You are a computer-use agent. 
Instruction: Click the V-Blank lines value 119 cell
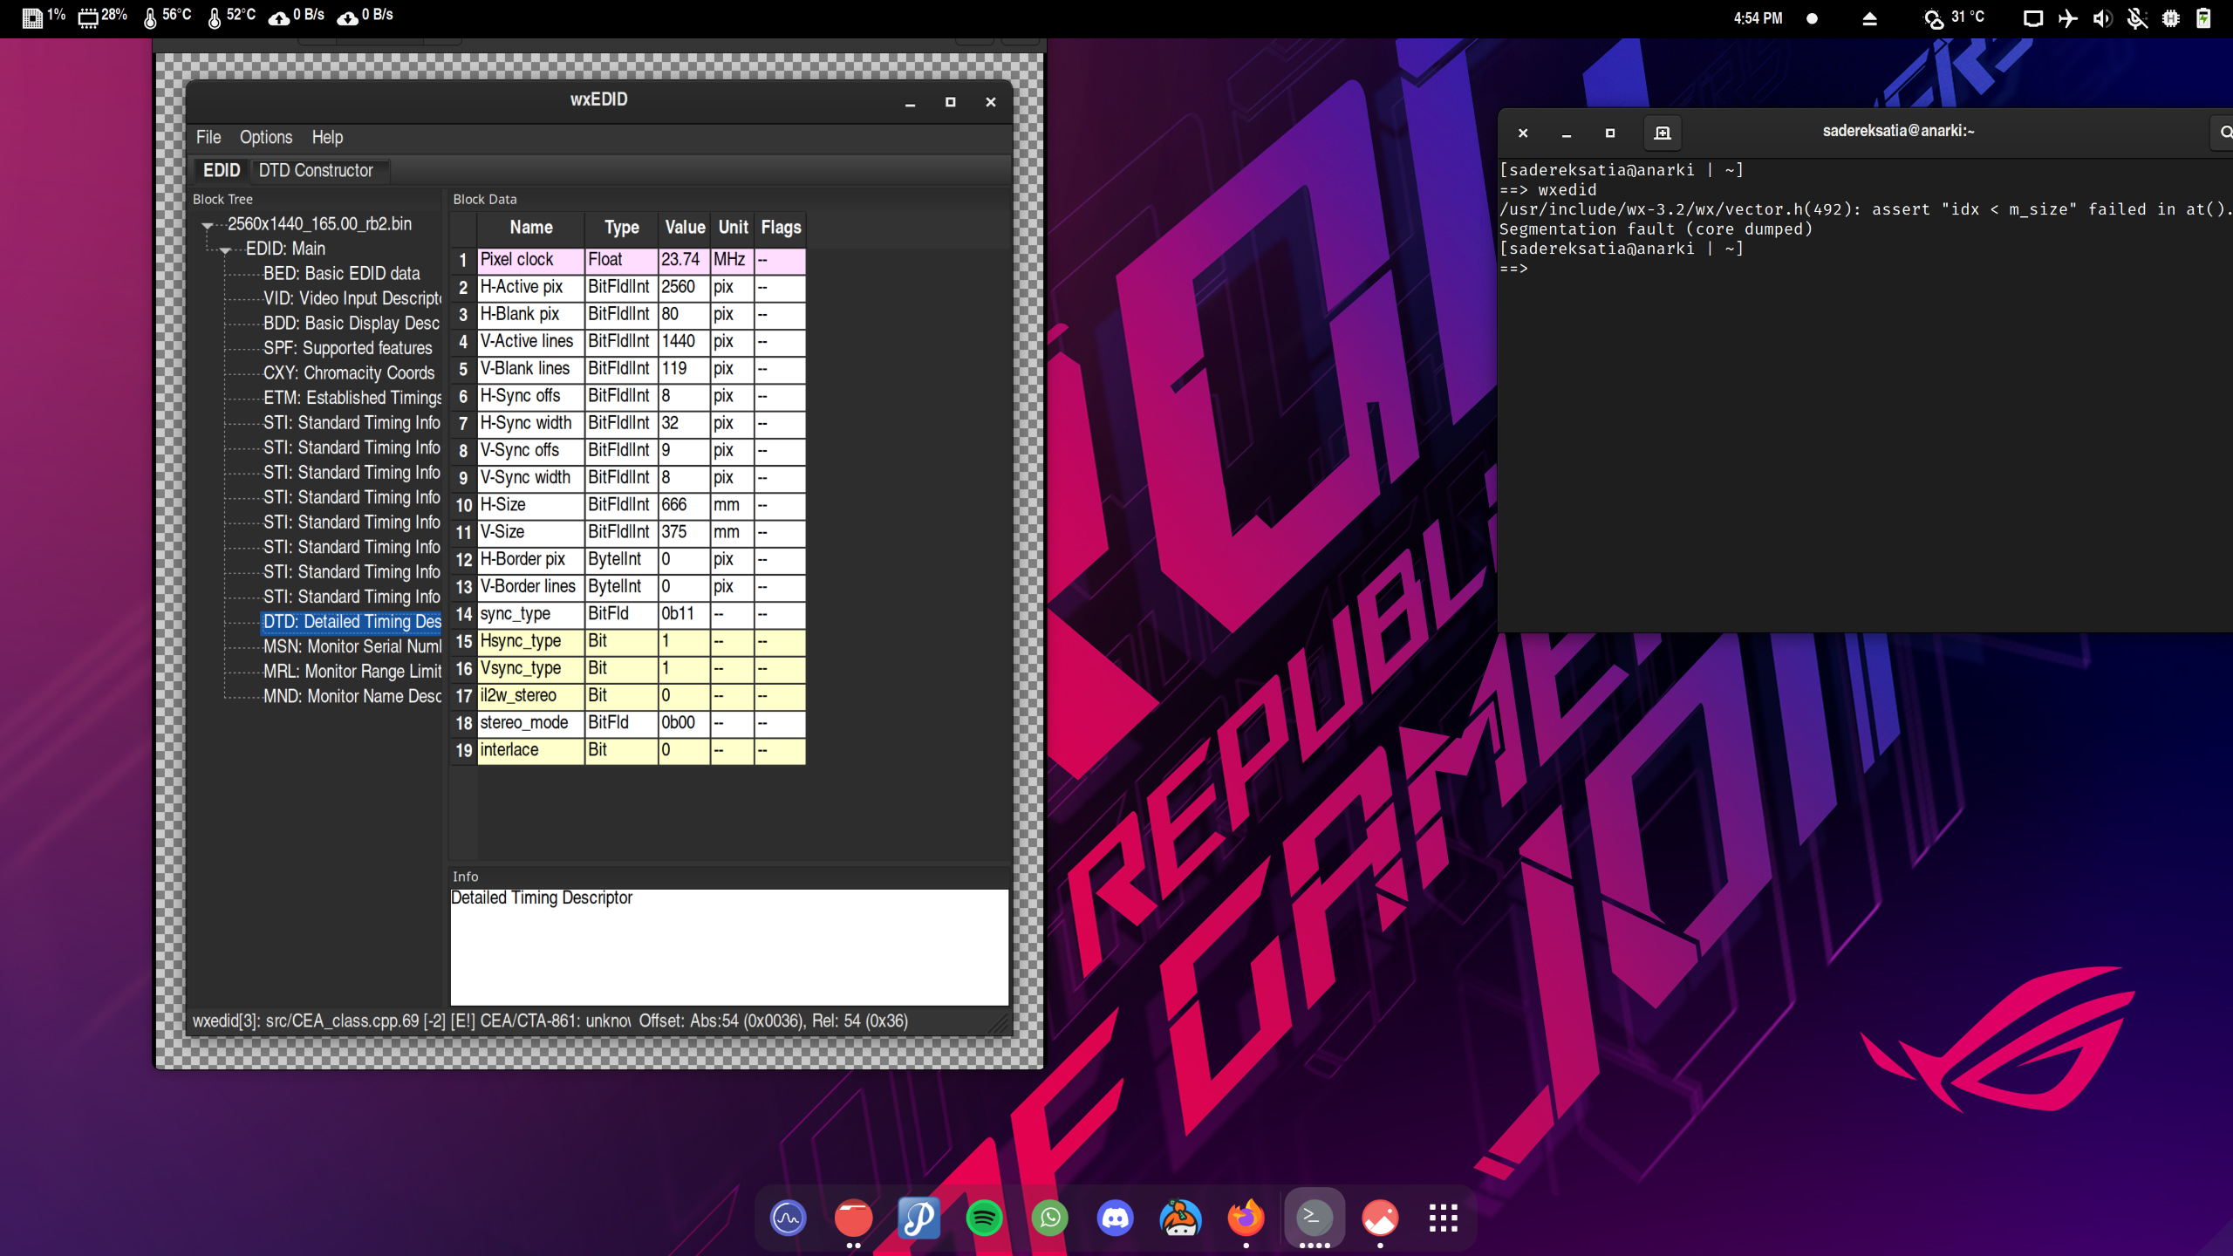tap(684, 369)
